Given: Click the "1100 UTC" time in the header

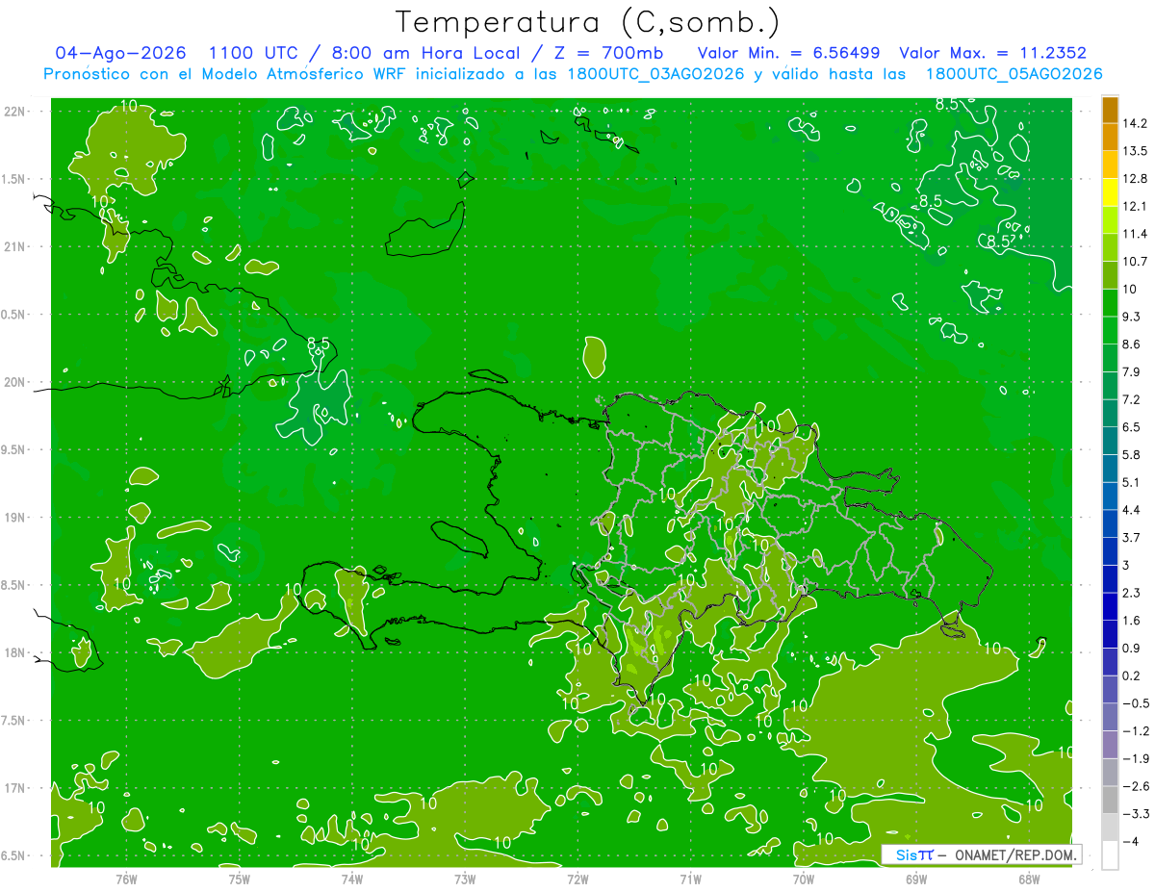Looking at the screenshot, I should [255, 53].
